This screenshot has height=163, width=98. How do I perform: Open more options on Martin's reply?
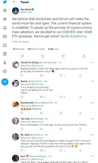click(92, 81)
